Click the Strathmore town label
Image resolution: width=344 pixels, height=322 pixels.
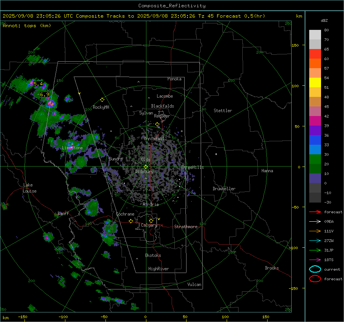tap(186, 227)
